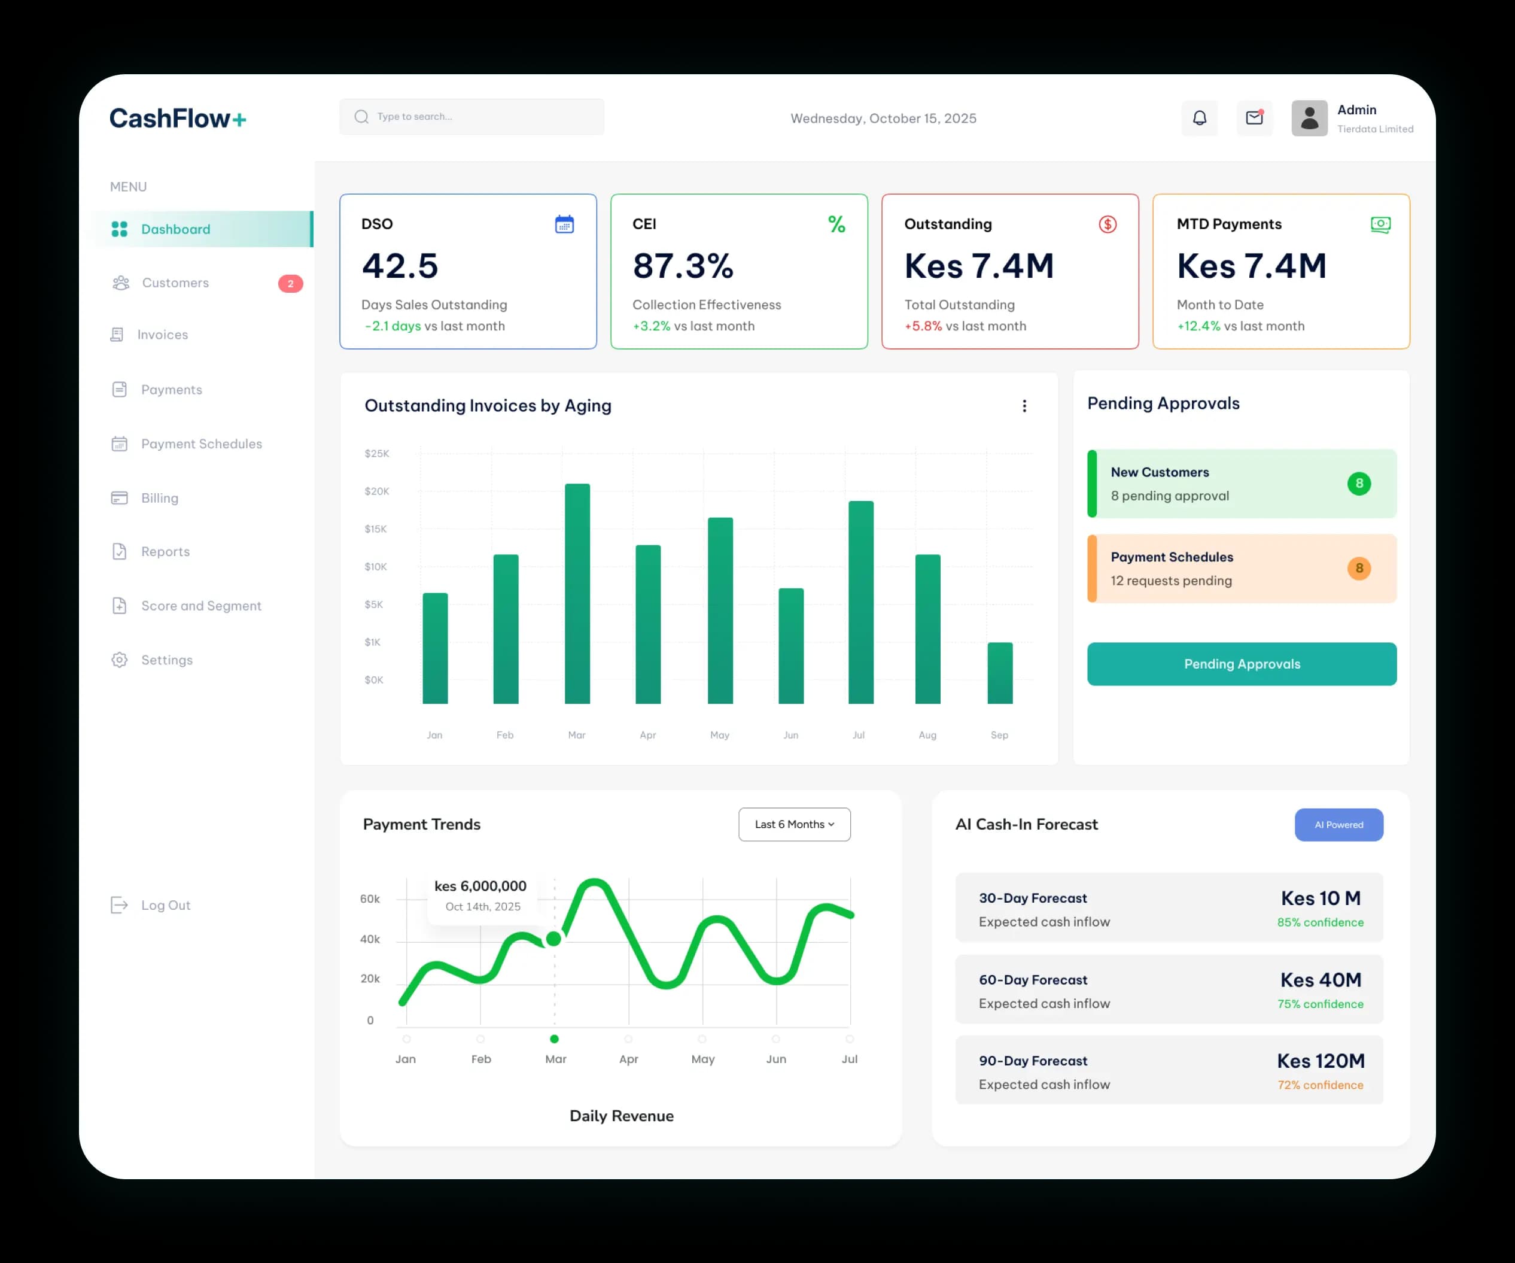Click the AI Powered badge
Image resolution: width=1515 pixels, height=1263 pixels.
1338,824
